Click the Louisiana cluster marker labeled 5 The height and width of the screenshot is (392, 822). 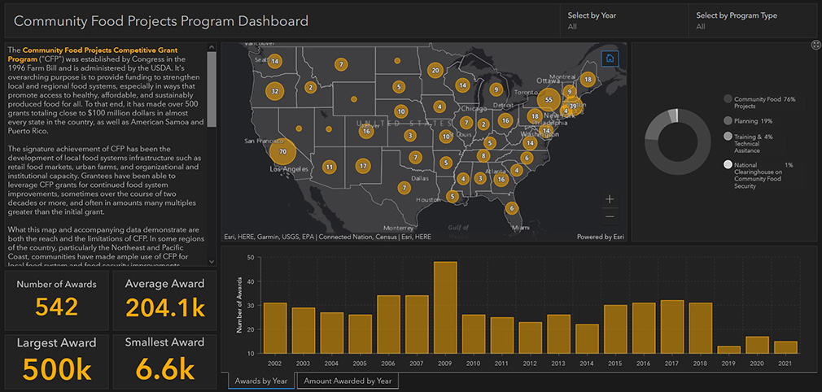(452, 197)
